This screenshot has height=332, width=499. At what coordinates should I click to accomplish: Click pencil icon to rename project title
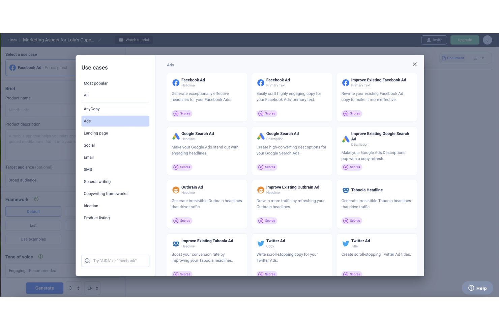pyautogui.click(x=100, y=40)
